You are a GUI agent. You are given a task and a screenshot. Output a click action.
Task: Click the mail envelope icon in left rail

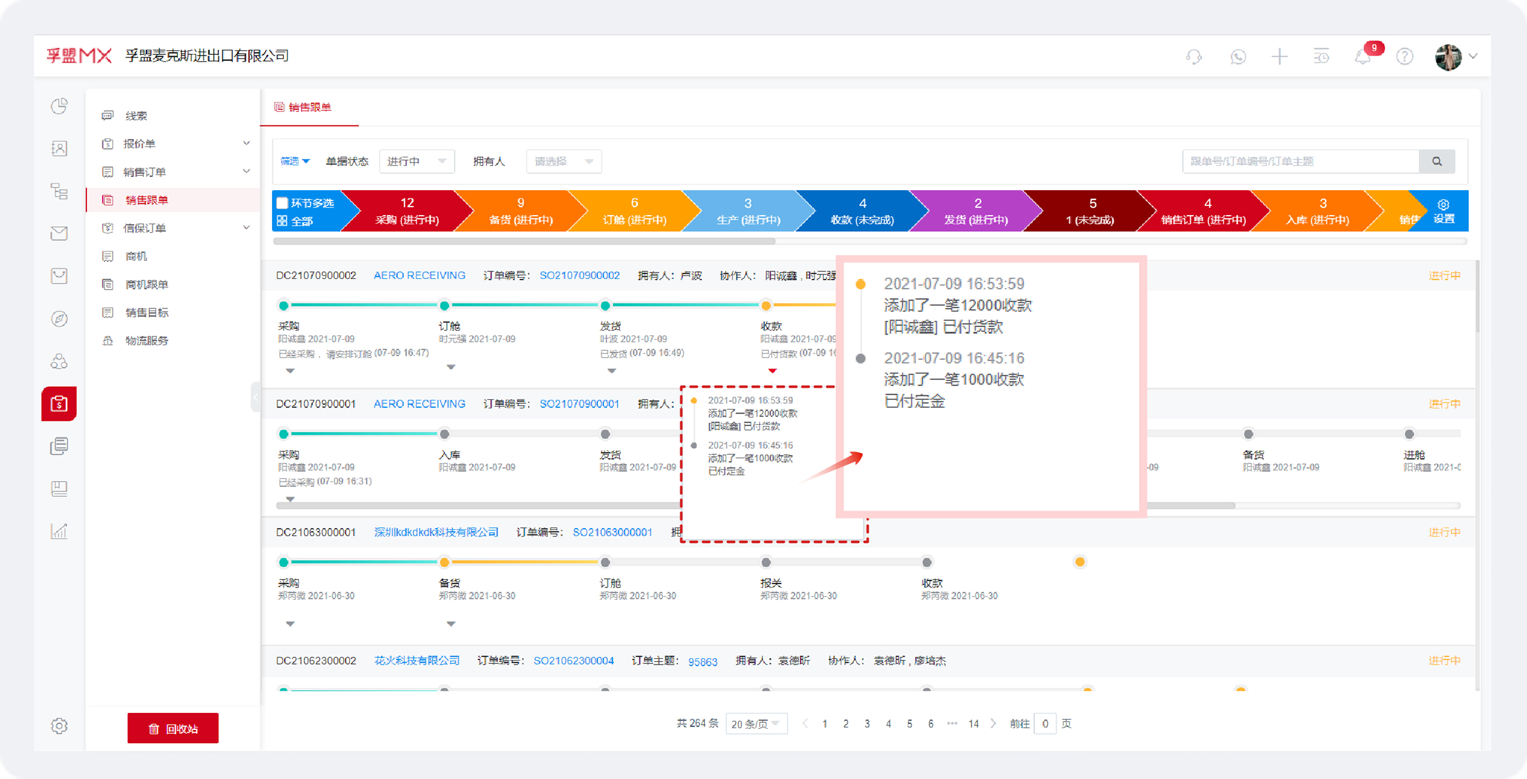(x=59, y=233)
